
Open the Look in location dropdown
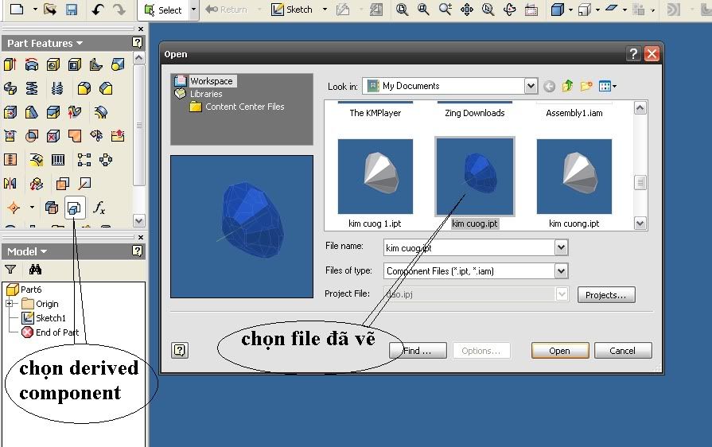click(531, 86)
